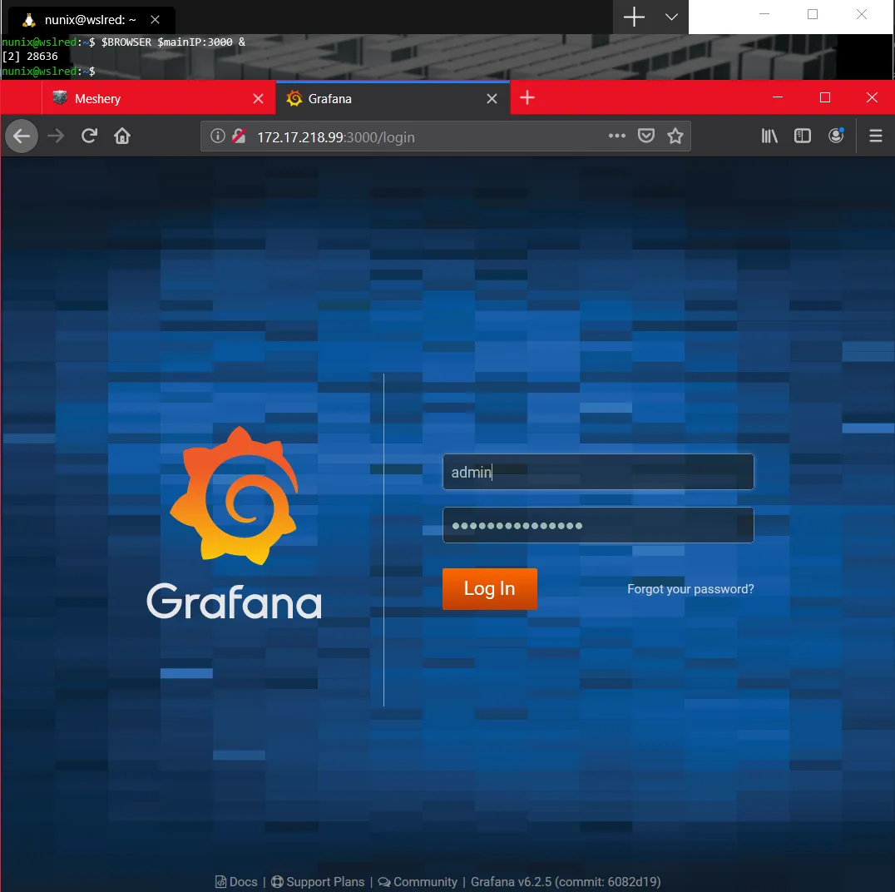The width and height of the screenshot is (895, 892).
Task: Click the back navigation arrow
Action: [x=22, y=136]
